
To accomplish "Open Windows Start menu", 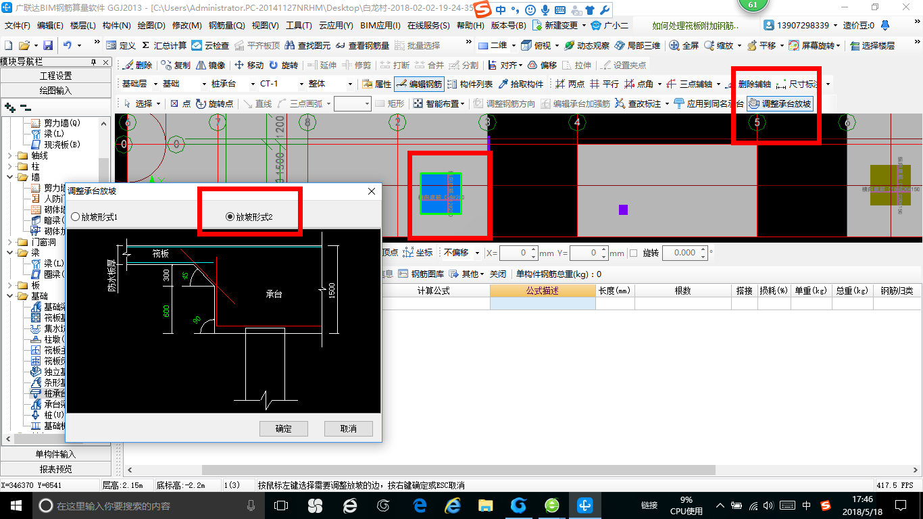I will click(16, 505).
